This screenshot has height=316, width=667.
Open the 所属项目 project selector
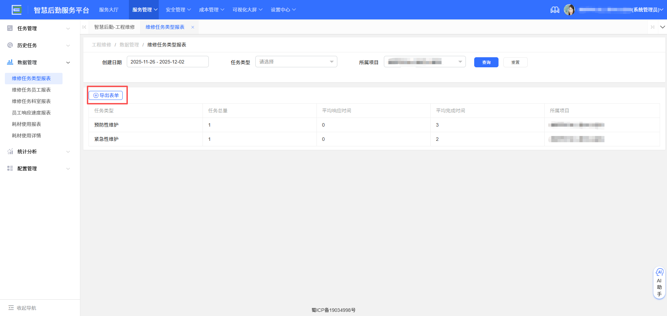425,61
